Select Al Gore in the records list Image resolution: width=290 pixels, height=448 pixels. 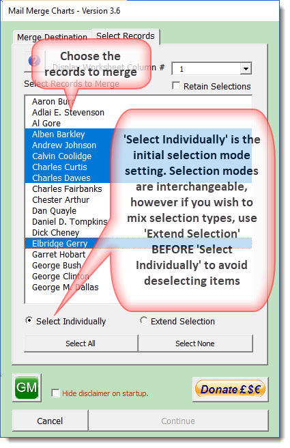click(x=46, y=124)
